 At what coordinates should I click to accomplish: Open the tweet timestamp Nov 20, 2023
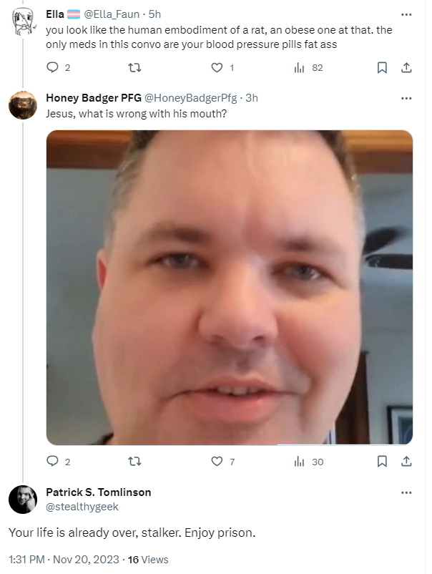(86, 560)
